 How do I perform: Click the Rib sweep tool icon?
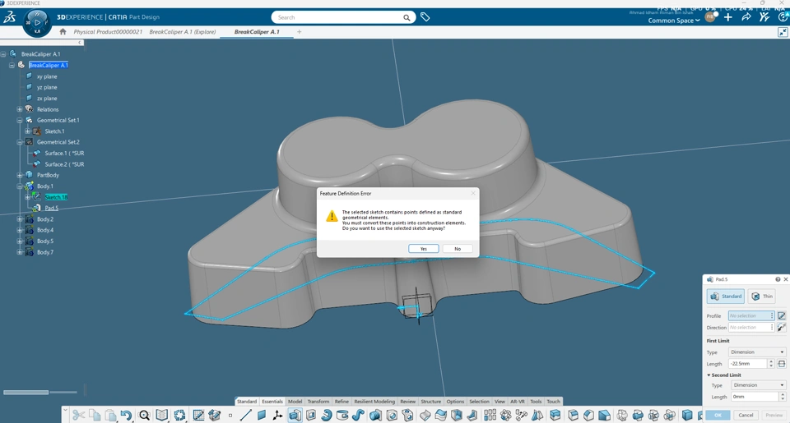(x=358, y=415)
